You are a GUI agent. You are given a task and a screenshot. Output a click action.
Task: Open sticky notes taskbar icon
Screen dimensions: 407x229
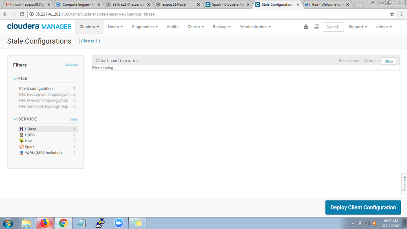coord(137,223)
